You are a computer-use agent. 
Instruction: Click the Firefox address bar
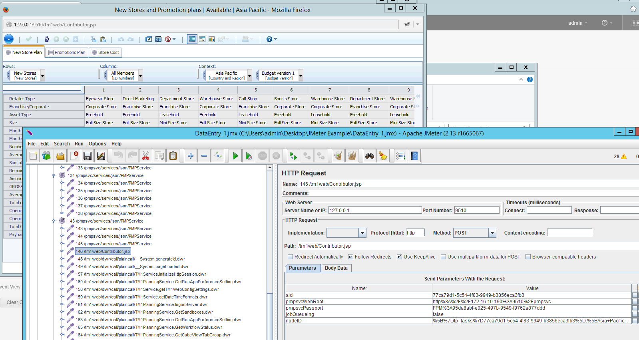(x=201, y=24)
